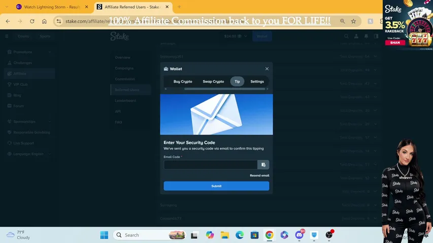Open the Wallet Settings tab

(x=257, y=82)
